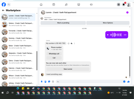Reply to Lonnie's number message
The height and width of the screenshot is (99, 134).
click(x=72, y=43)
